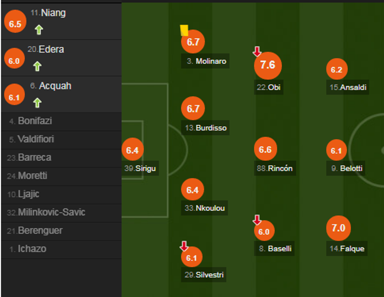Click the red substituted-off arrow beside Baselli
Image resolution: width=384 pixels, height=297 pixels.
tap(257, 220)
